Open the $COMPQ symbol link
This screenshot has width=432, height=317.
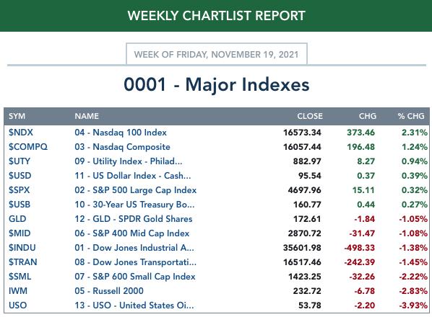tap(28, 147)
